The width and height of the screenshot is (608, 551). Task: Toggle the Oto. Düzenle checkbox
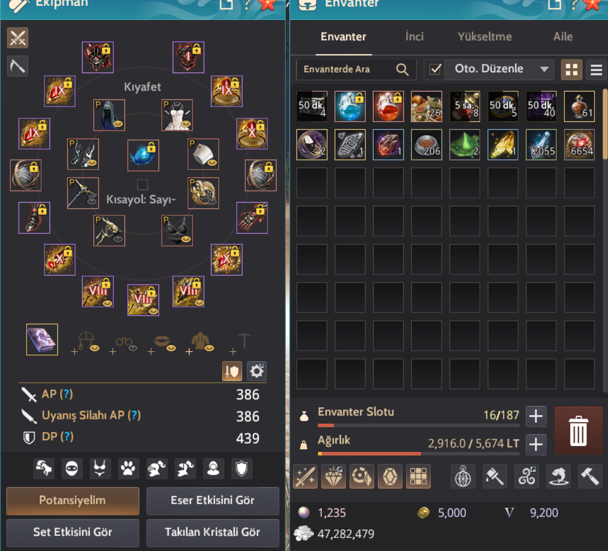[436, 69]
